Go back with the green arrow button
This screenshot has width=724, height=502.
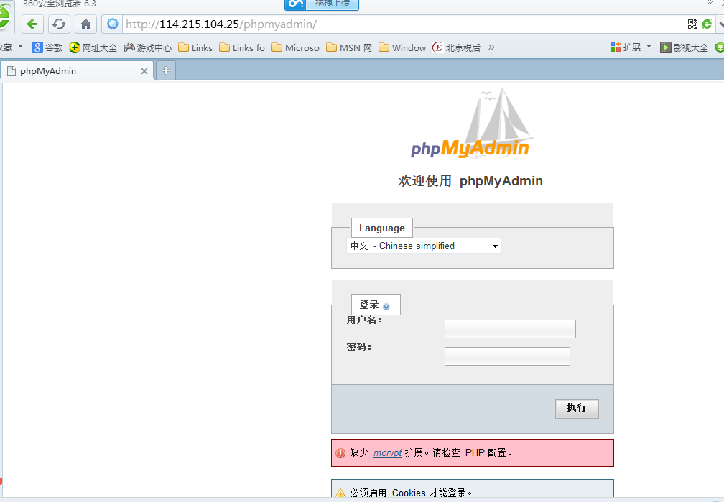[32, 24]
